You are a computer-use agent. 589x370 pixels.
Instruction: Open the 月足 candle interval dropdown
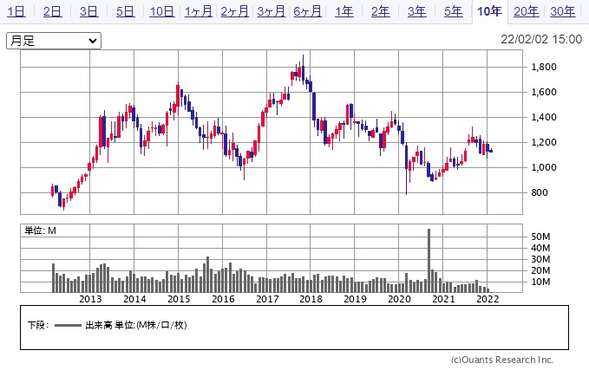point(54,41)
